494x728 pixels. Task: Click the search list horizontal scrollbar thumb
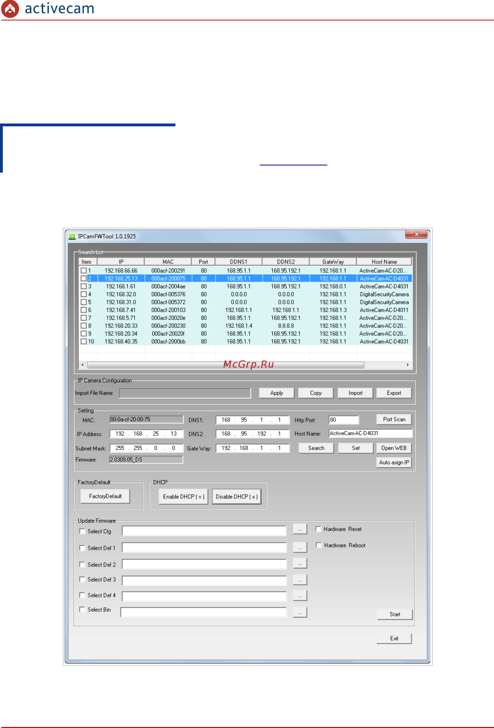(226, 365)
